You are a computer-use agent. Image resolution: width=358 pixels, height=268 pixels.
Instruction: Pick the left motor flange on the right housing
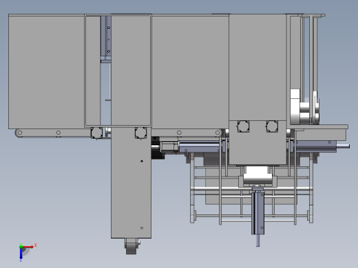click(243, 126)
